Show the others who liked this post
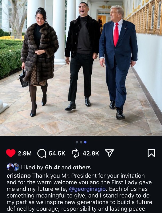 (82, 167)
